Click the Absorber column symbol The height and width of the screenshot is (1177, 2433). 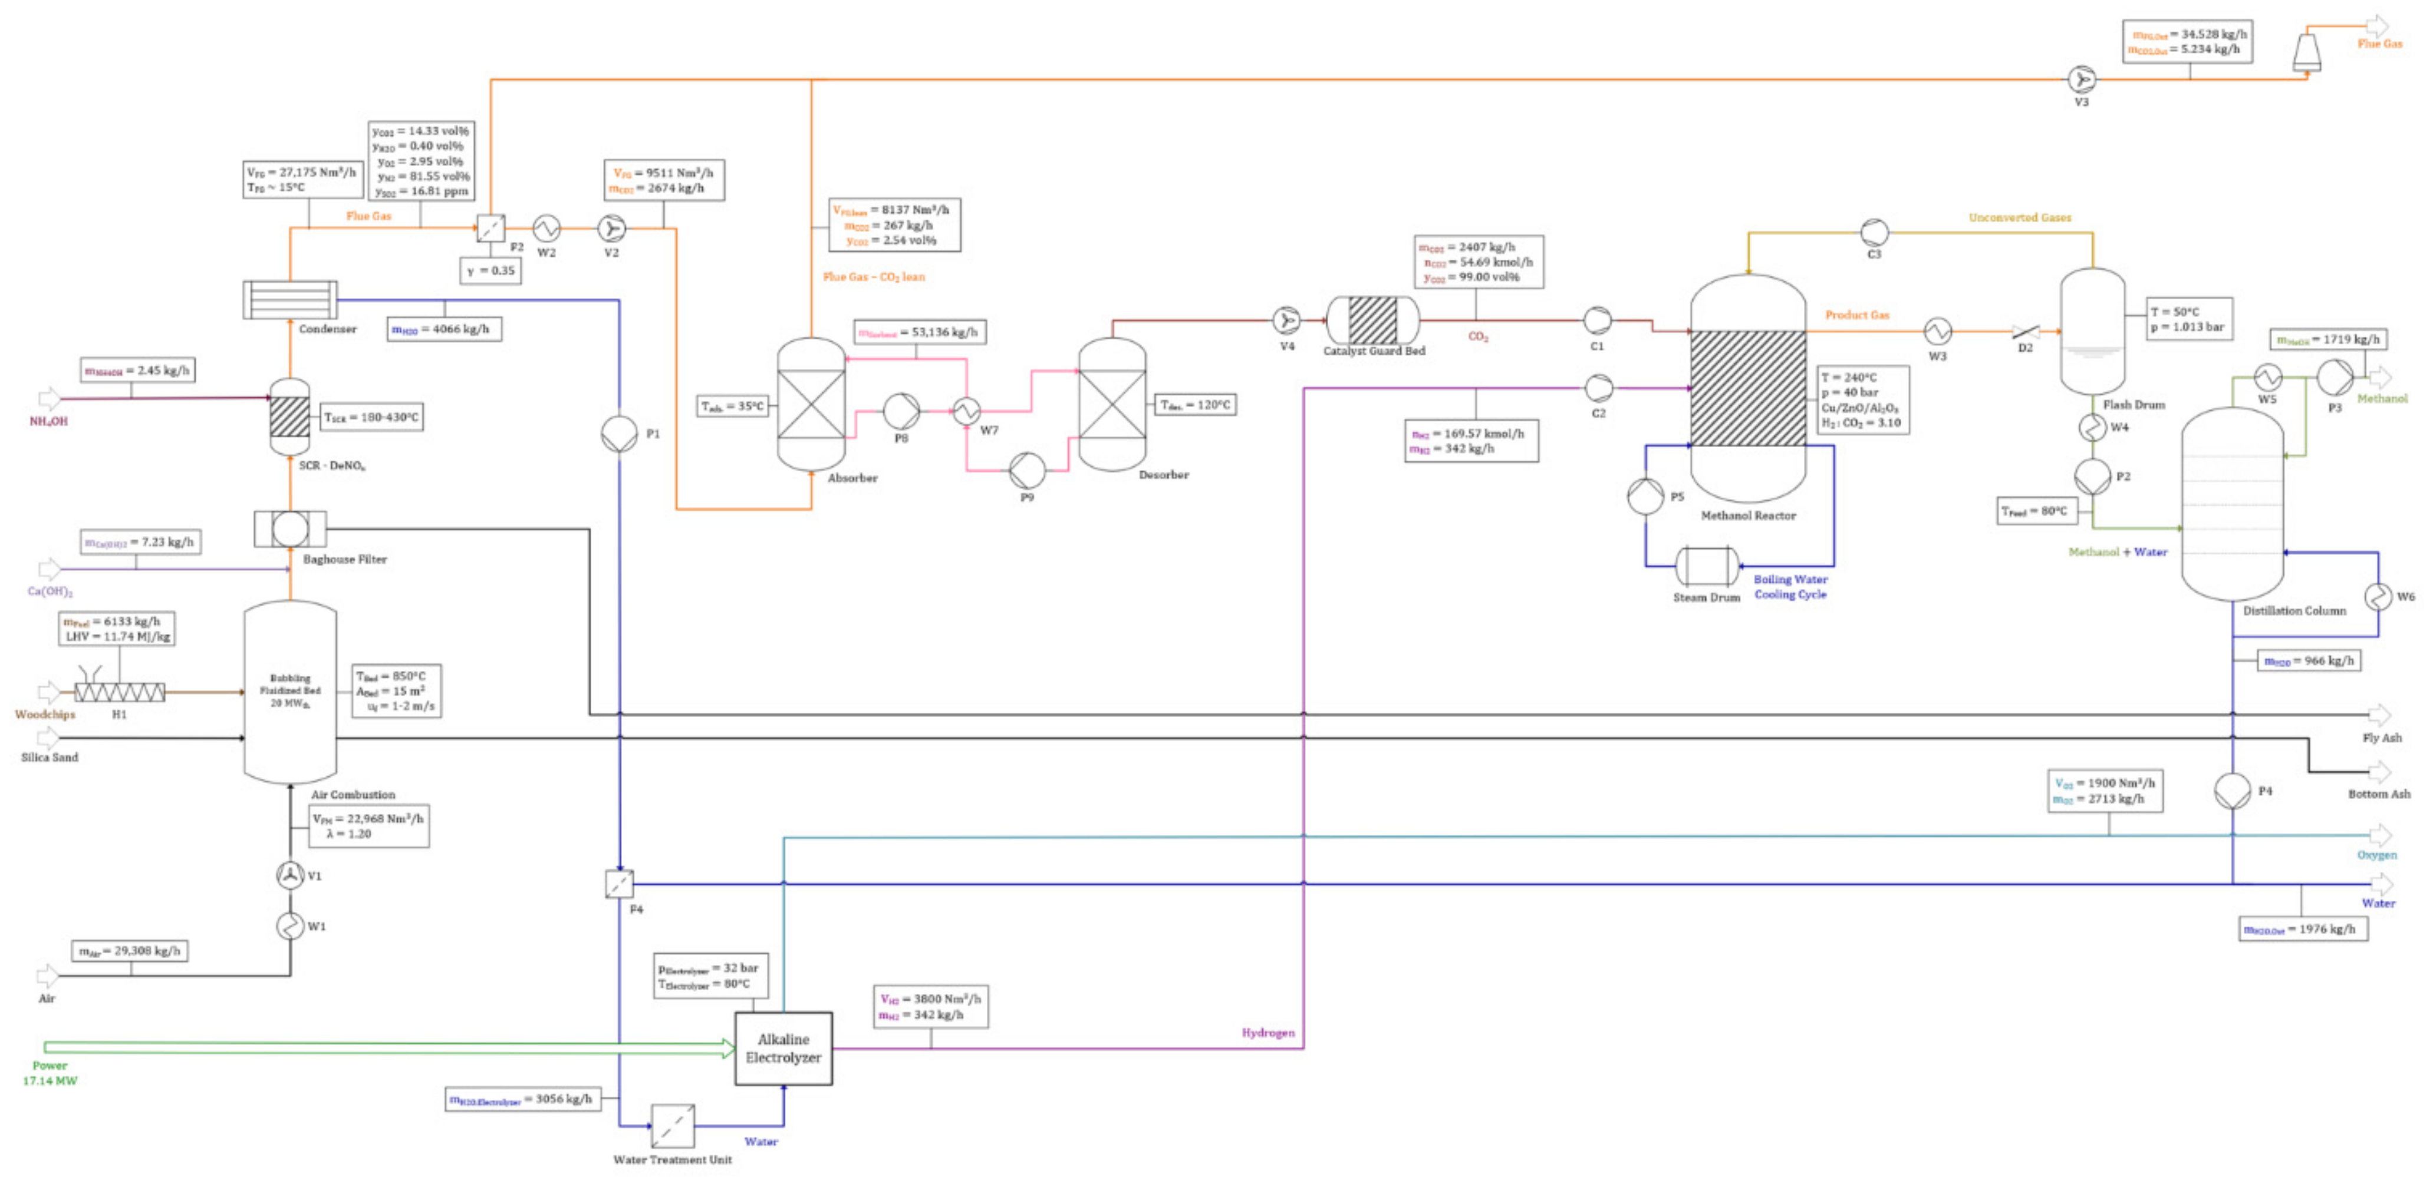click(811, 404)
